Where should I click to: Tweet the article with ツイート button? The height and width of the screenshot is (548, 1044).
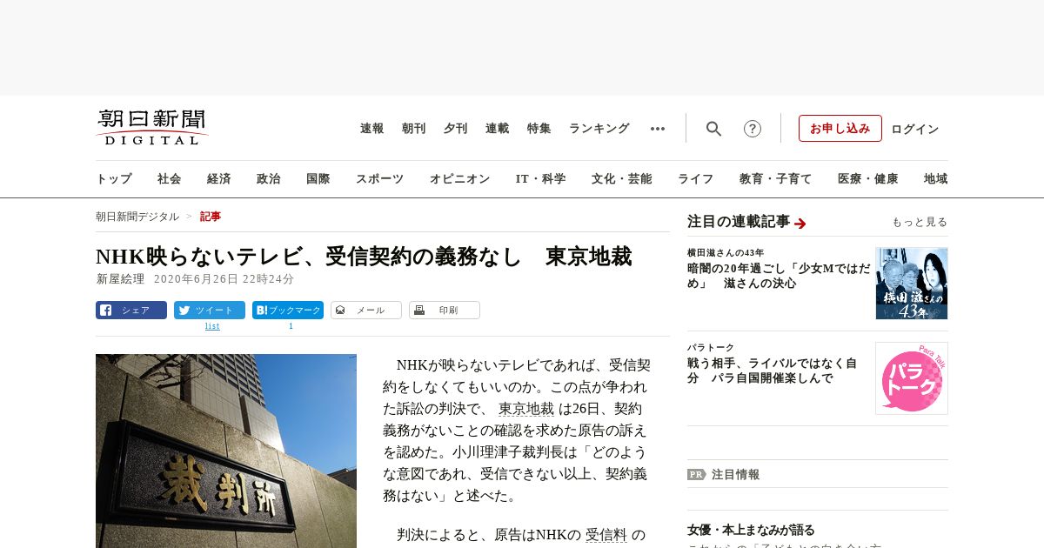point(210,310)
